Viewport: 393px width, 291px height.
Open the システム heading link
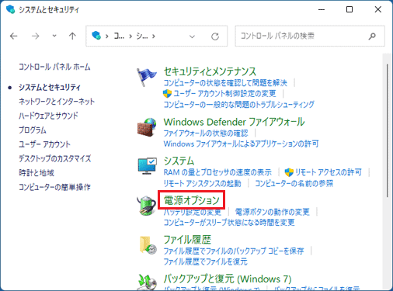coord(179,161)
